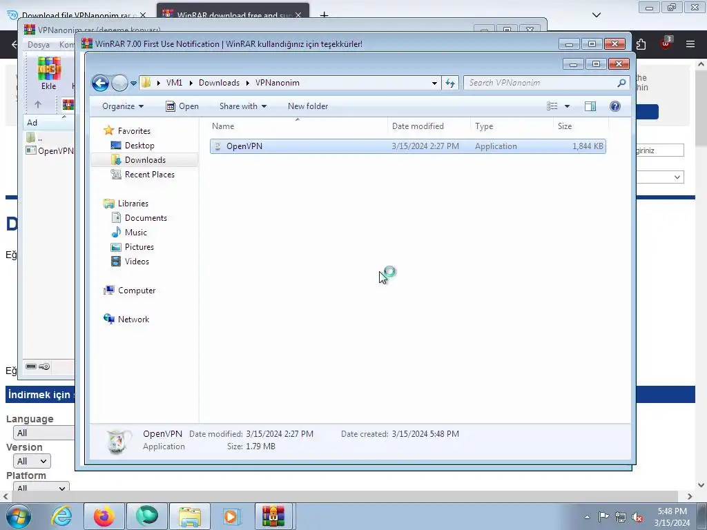707x530 pixels.
Task: Open the browser extensions puzzle icon
Action: click(641, 43)
